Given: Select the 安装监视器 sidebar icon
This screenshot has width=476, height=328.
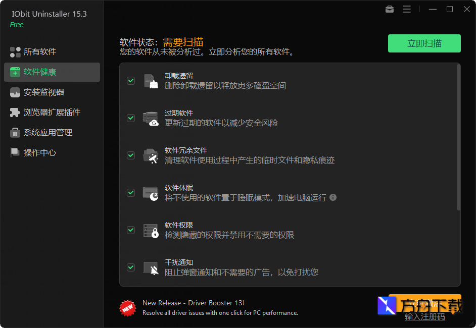Looking at the screenshot, I should point(14,92).
